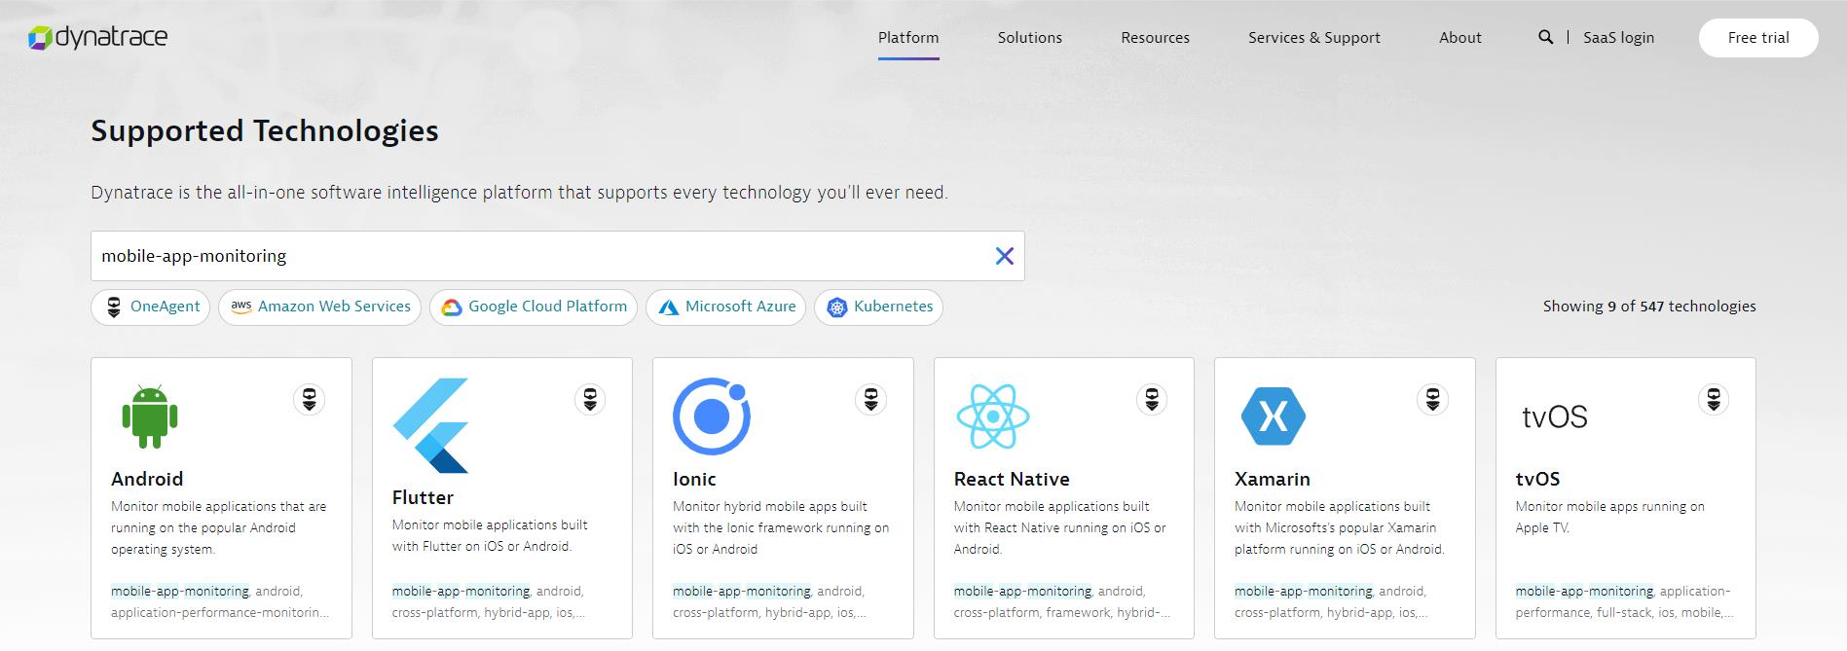Open the About menu
The width and height of the screenshot is (1847, 651).
[1460, 37]
